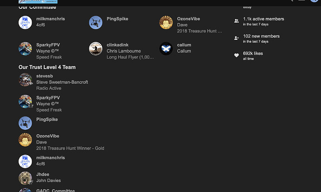Click the name 'Callum' under callum
Viewport: 321px width, 192px height.
click(x=184, y=51)
